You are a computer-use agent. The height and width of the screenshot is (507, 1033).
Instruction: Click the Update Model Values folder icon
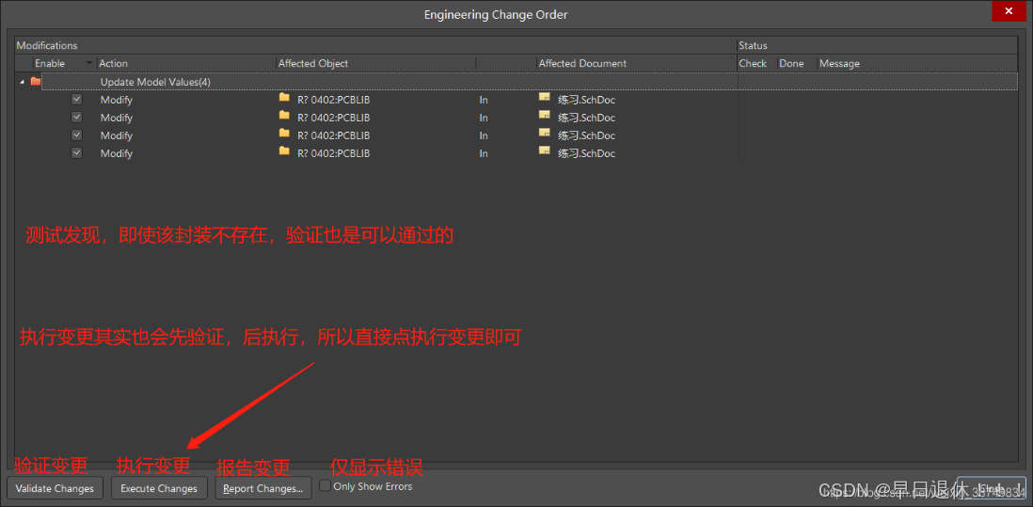tap(36, 82)
